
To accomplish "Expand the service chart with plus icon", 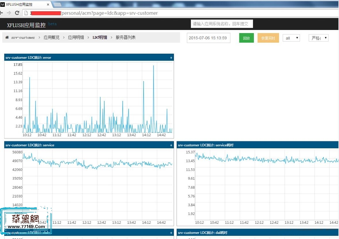I will tap(171, 145).
